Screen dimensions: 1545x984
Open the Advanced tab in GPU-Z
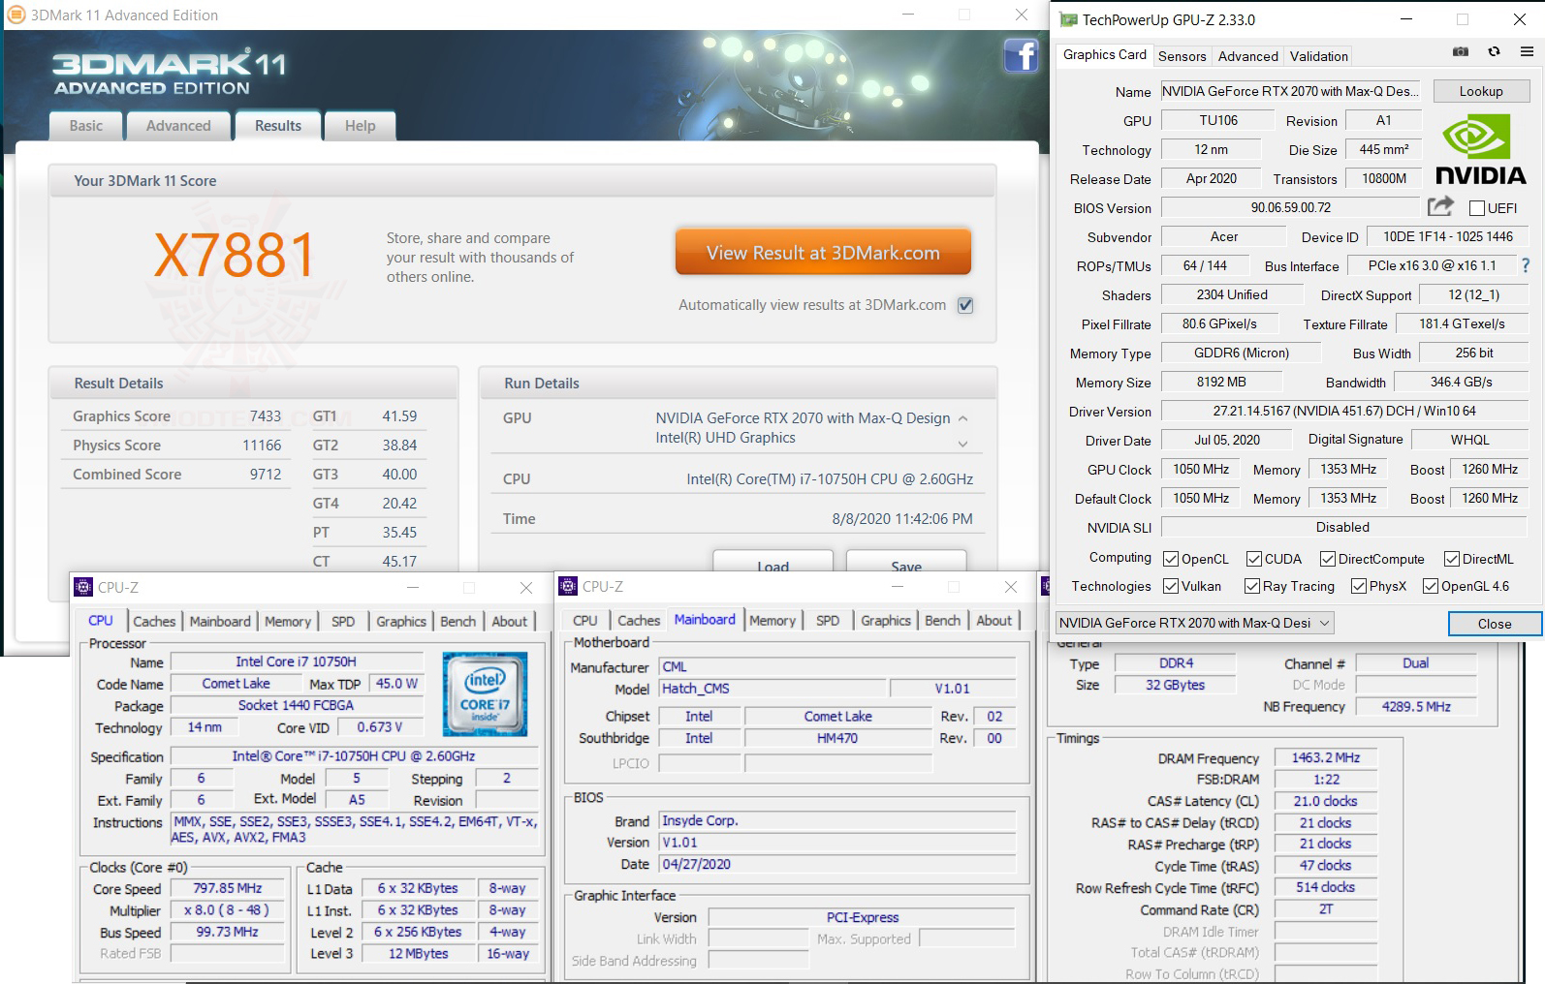click(1247, 56)
